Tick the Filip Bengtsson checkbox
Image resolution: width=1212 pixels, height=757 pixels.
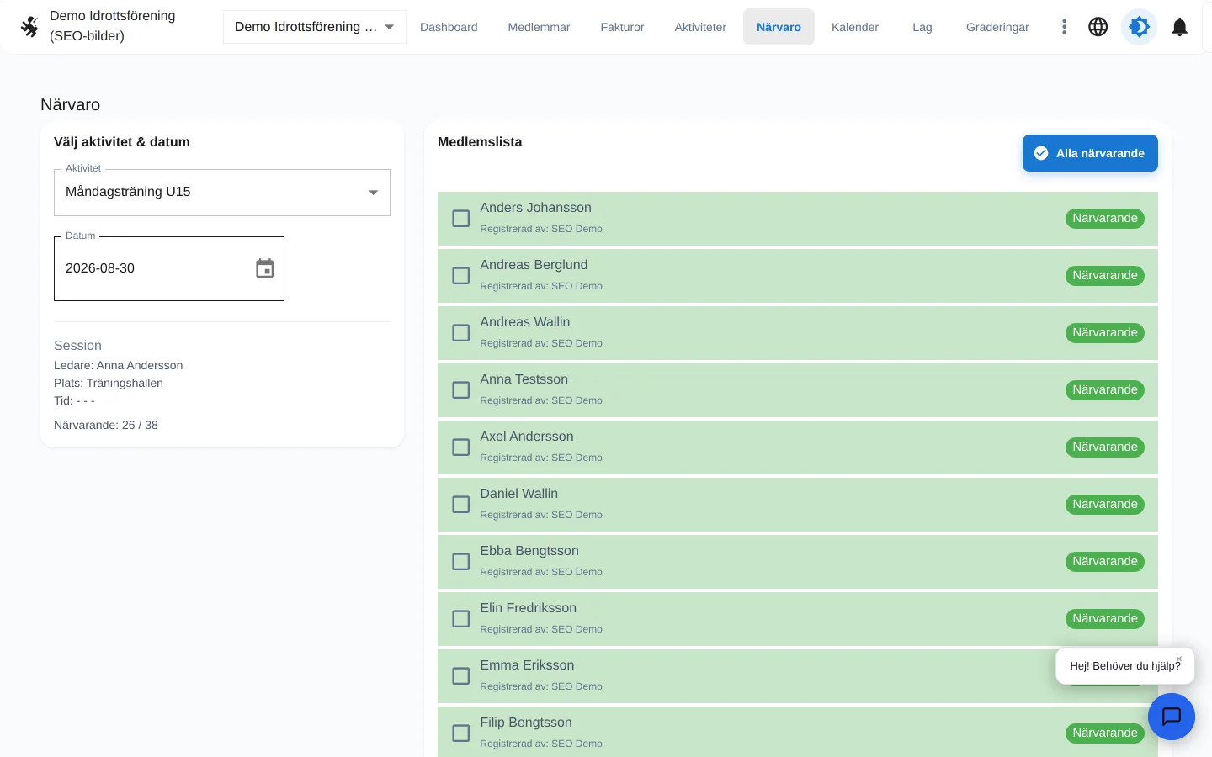tap(461, 733)
